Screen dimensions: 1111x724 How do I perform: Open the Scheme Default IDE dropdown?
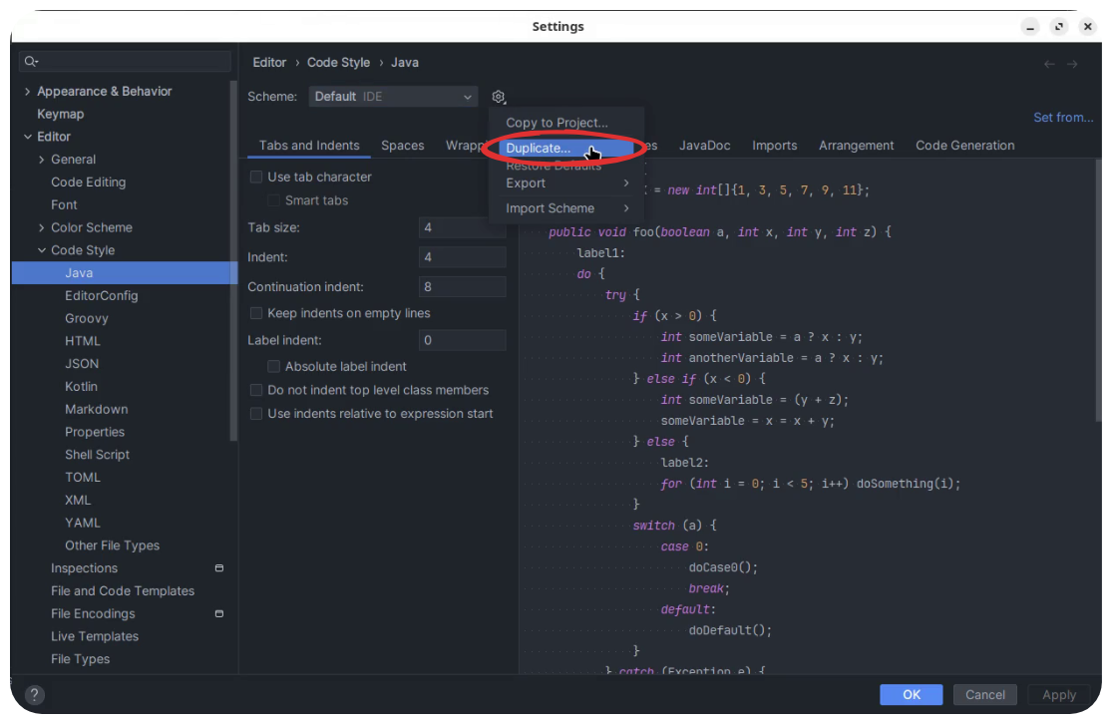(x=393, y=97)
